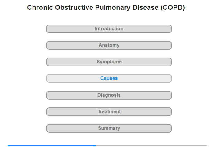215x147 pixels.
Task: Click the Chronic Obstructive Pulmonary Disease title
Action: 93,8
